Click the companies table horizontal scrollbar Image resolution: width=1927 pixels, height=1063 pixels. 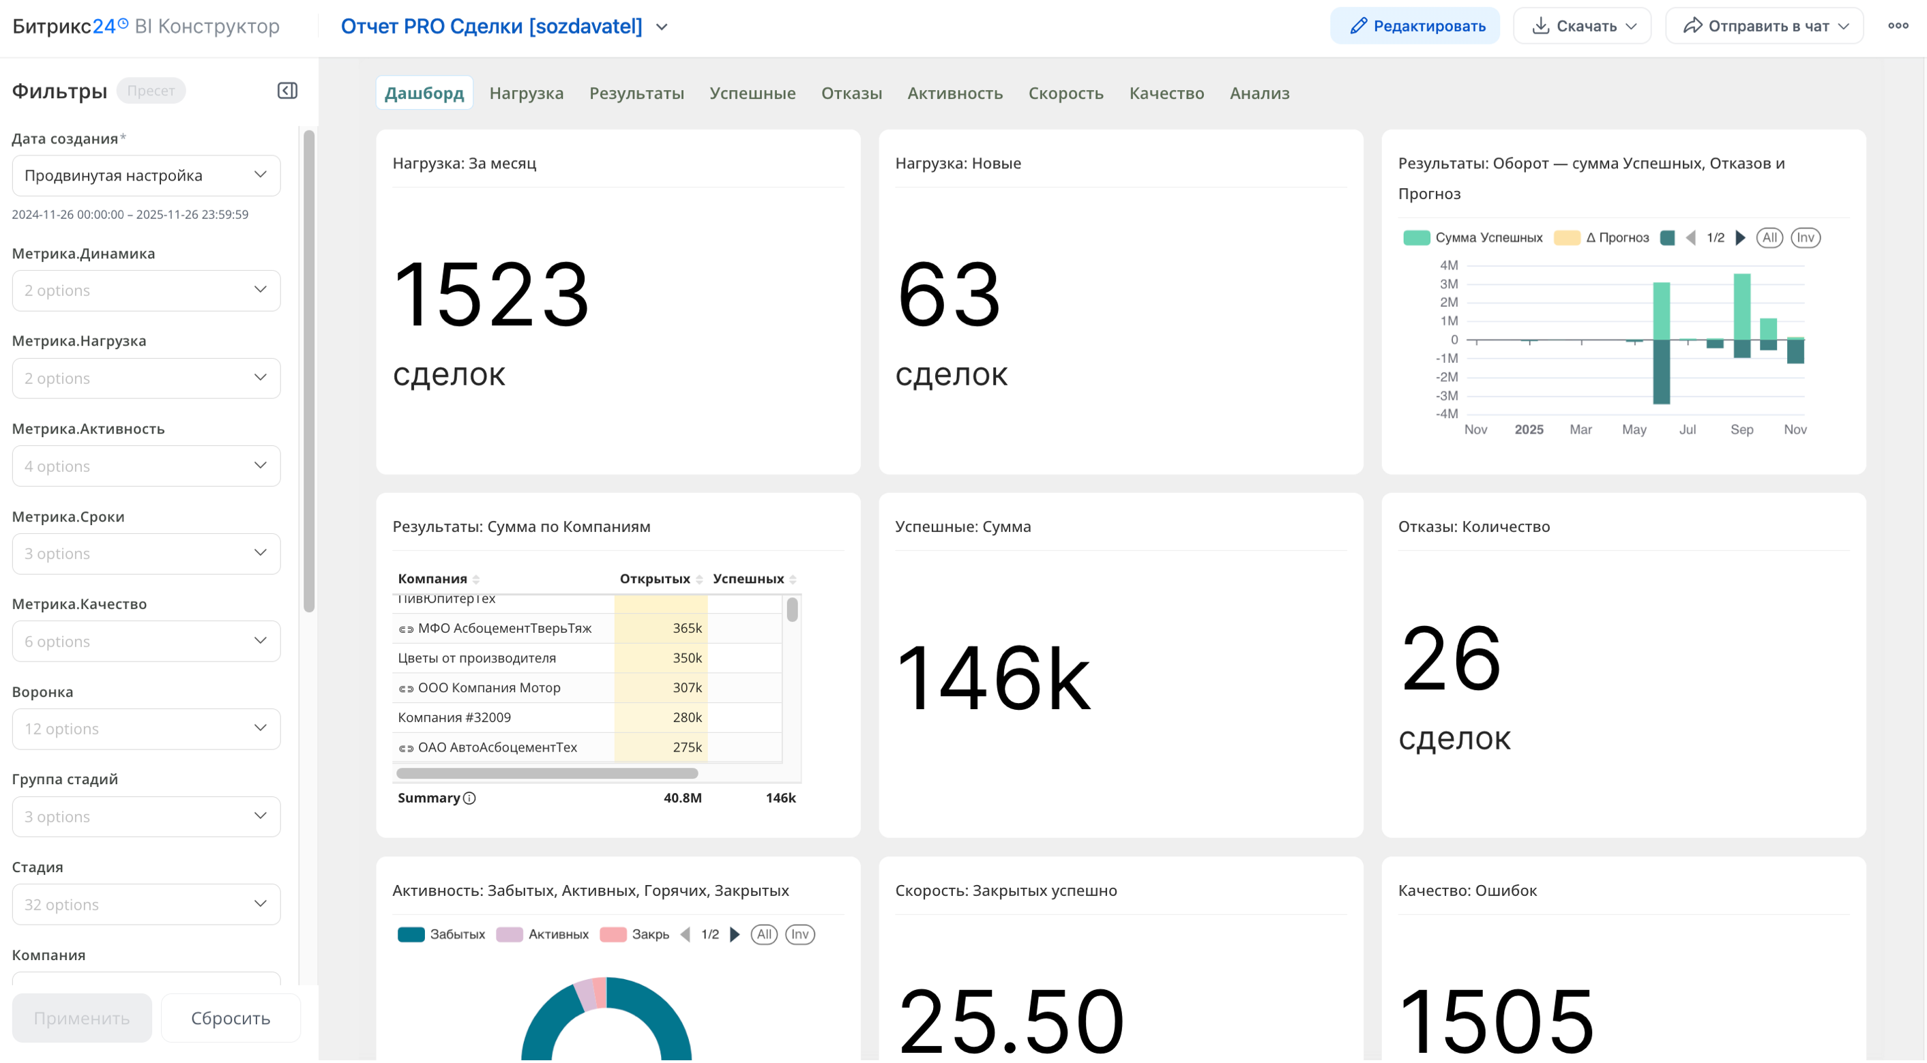547,773
